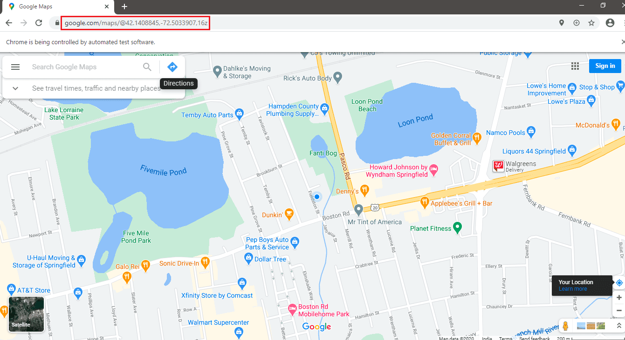625x340 pixels.
Task: Click the Chrome address bar URL
Action: coord(136,23)
